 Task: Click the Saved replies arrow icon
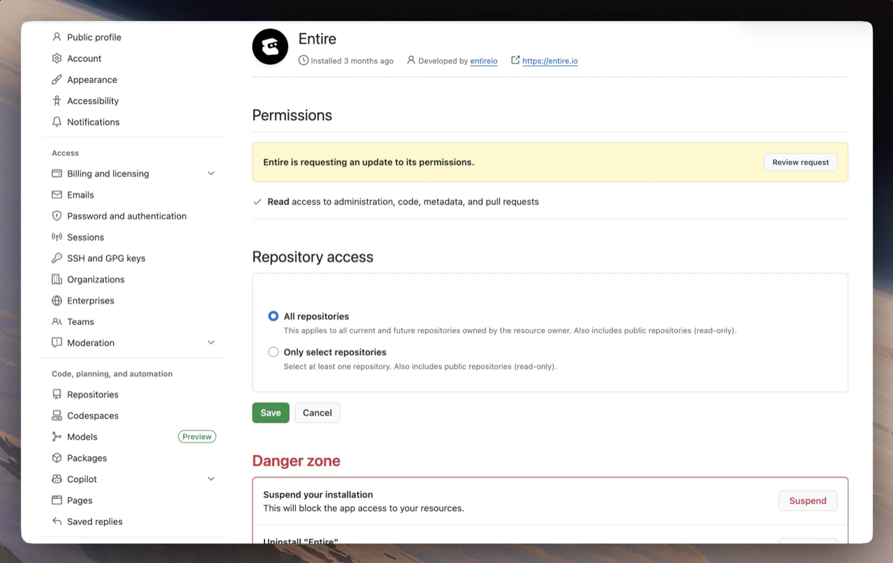click(x=57, y=522)
